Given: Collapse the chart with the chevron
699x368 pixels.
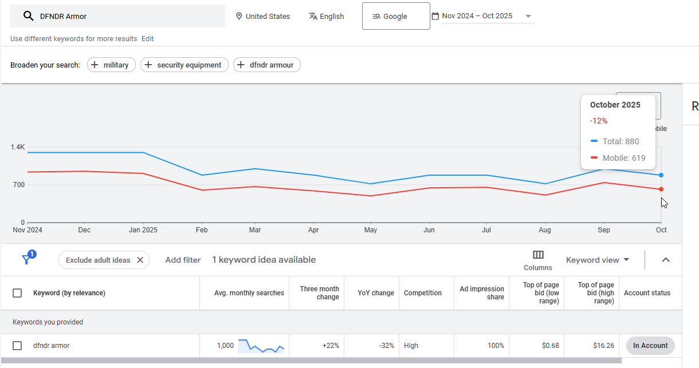Looking at the screenshot, I should 665,260.
